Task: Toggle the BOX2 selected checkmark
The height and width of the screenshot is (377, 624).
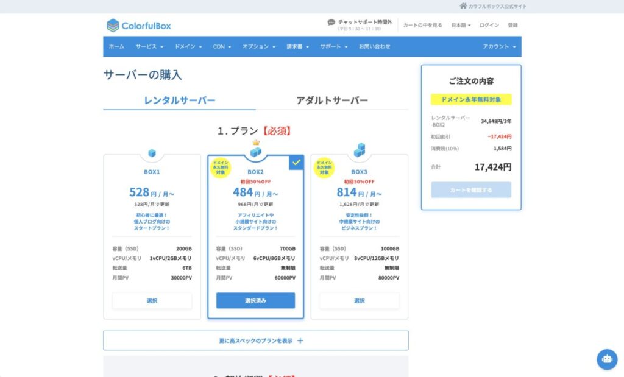Action: pos(296,163)
